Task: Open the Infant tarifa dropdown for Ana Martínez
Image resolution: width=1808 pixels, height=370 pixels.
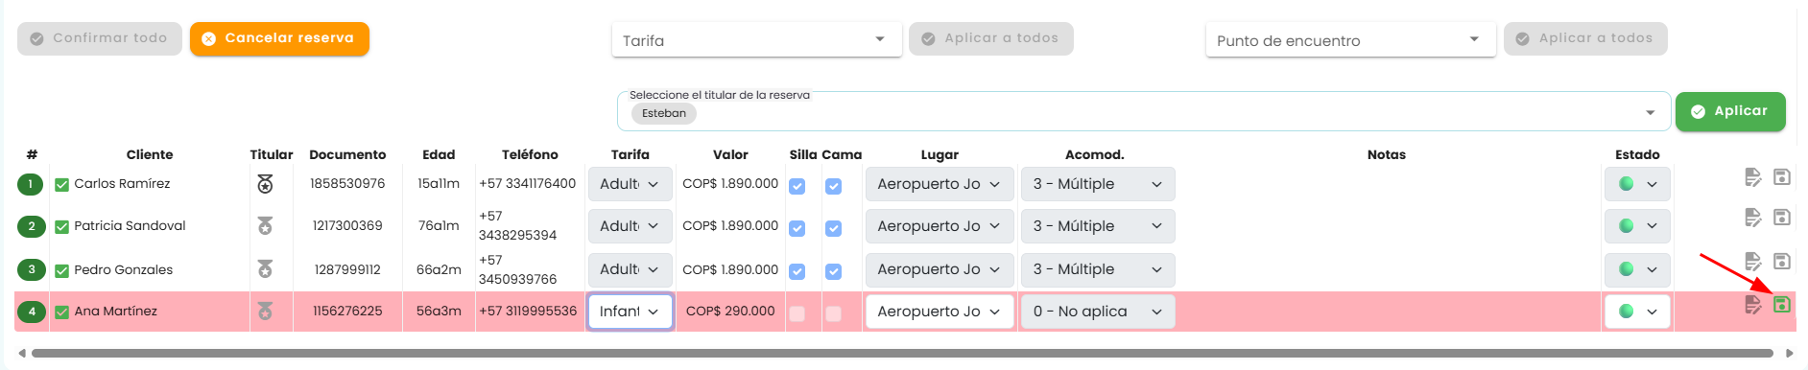Action: pos(630,312)
